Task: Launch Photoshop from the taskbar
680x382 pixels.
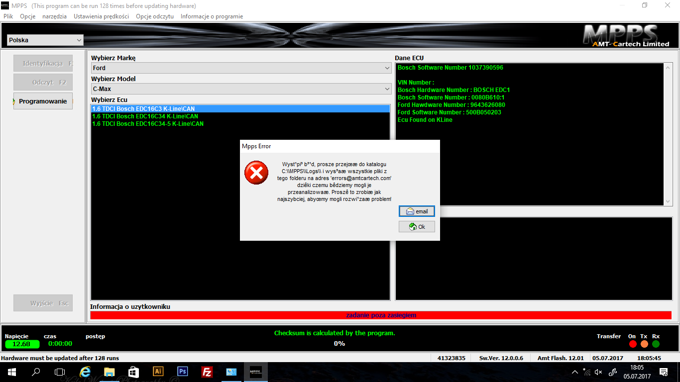Action: [182, 372]
